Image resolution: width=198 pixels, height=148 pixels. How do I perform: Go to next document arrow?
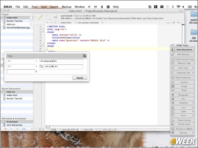coord(52,23)
